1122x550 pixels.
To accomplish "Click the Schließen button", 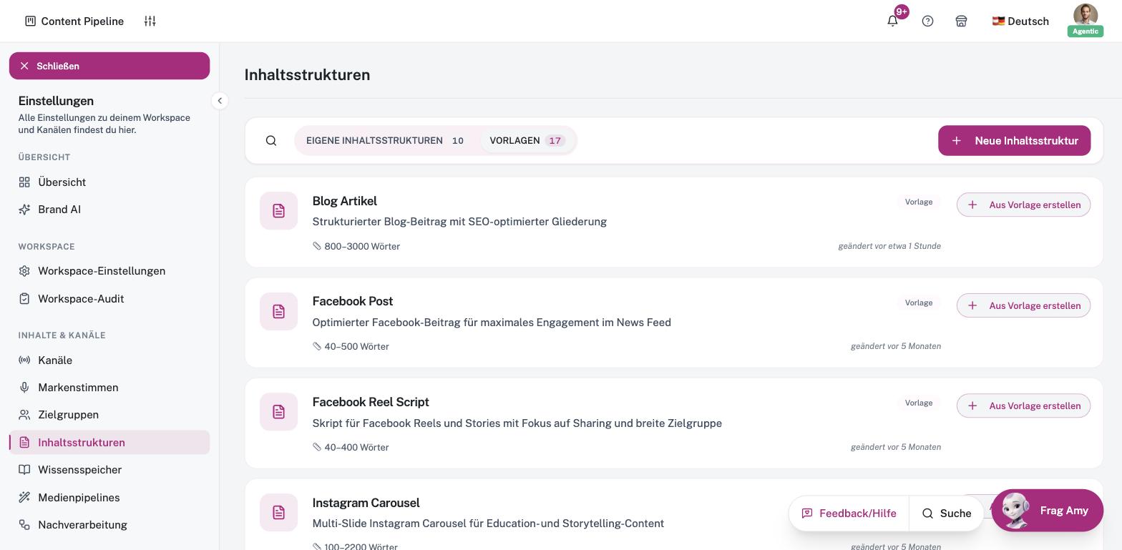I will click(x=109, y=66).
